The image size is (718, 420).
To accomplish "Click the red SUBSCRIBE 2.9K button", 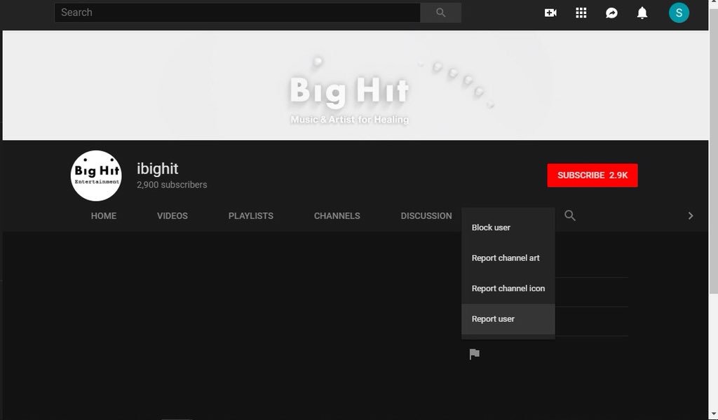I will pos(592,176).
